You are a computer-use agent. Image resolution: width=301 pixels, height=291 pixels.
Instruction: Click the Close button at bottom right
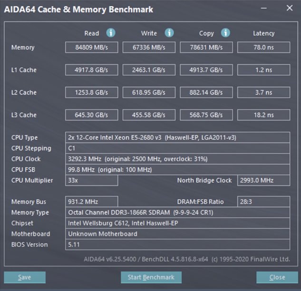click(277, 277)
